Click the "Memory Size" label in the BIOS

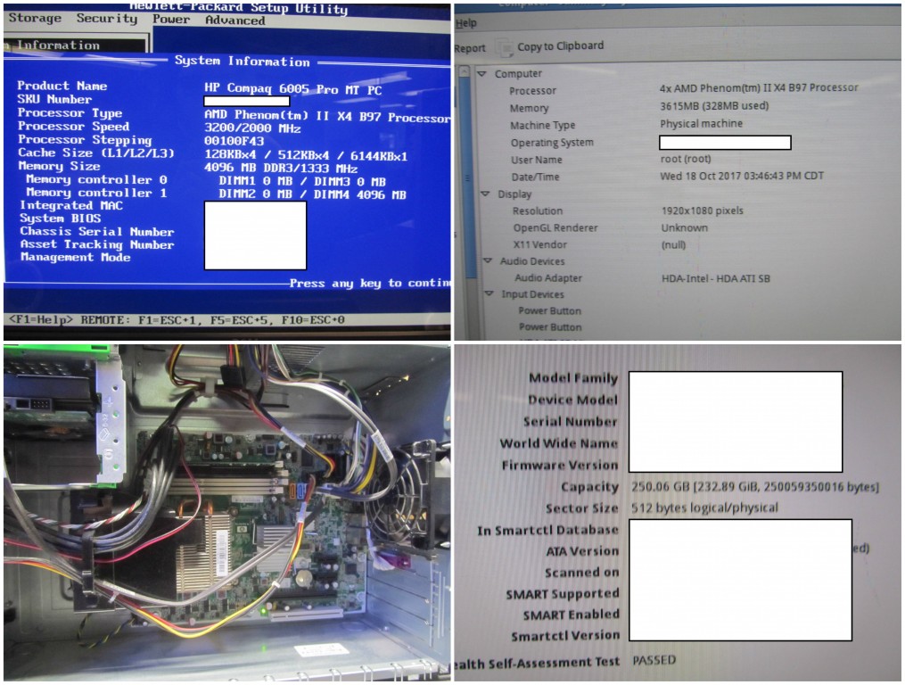click(x=59, y=166)
